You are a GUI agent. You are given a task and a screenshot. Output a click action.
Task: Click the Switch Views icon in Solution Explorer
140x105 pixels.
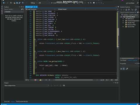129,10
